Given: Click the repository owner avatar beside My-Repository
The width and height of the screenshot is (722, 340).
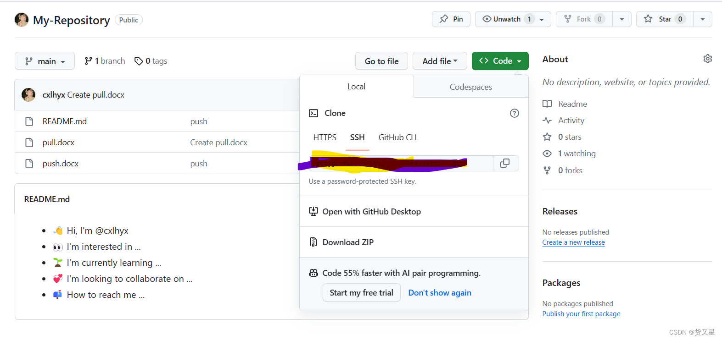Looking at the screenshot, I should (22, 20).
